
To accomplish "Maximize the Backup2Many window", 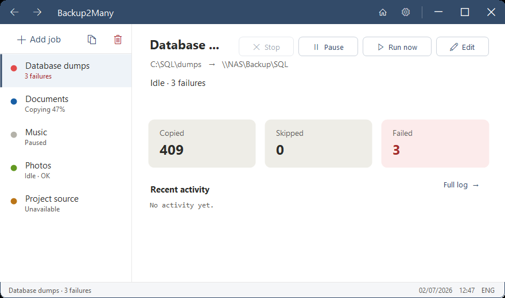I will (465, 12).
